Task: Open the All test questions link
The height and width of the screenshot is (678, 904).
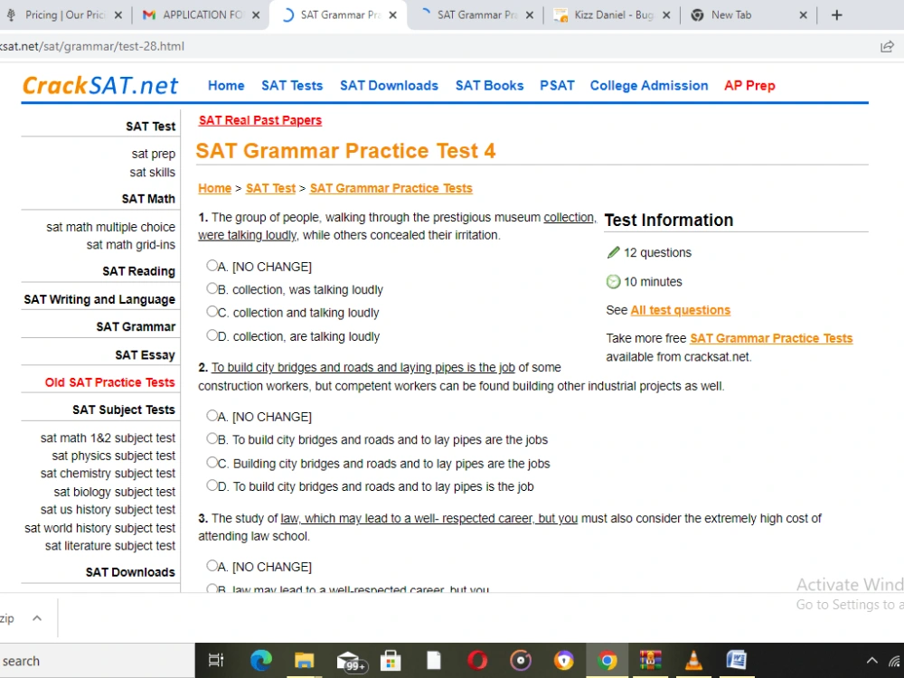Action: pyautogui.click(x=681, y=309)
